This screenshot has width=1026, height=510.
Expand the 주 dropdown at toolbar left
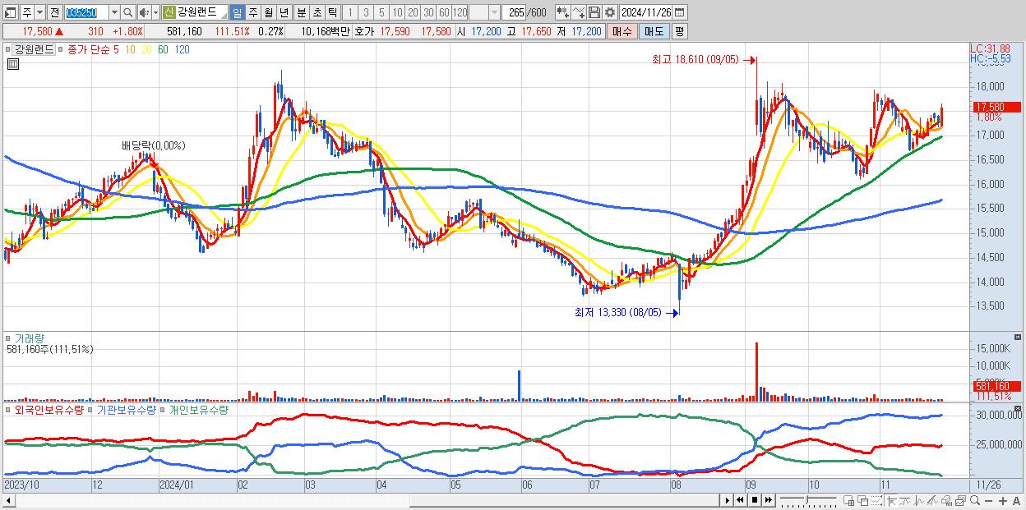click(40, 12)
